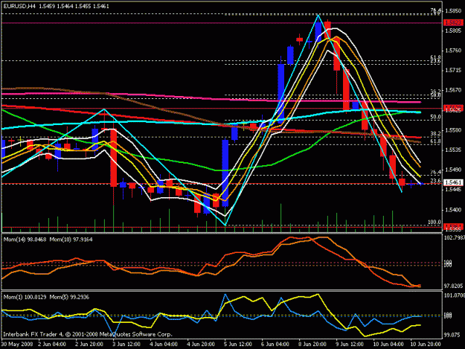This screenshot has height=349, width=465.
Task: Click the 102.7987 momentum scale value
Action: [455, 237]
